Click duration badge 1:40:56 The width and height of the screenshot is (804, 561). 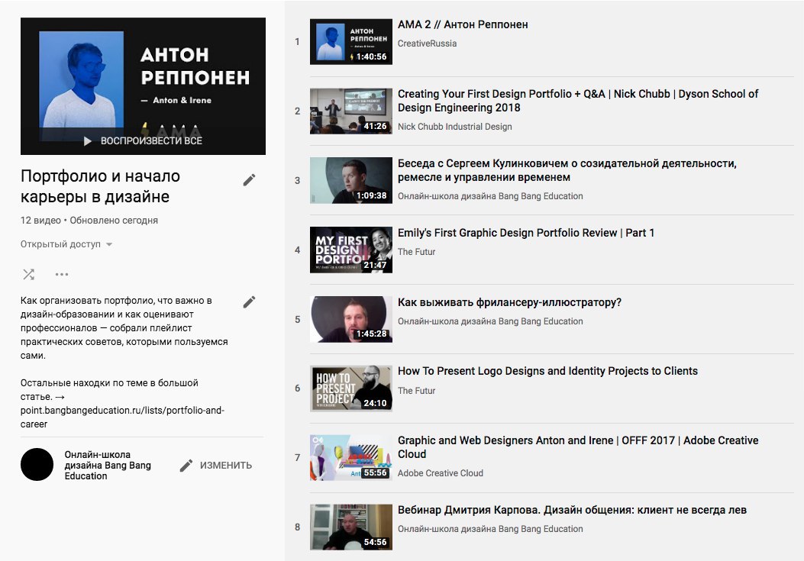click(371, 57)
